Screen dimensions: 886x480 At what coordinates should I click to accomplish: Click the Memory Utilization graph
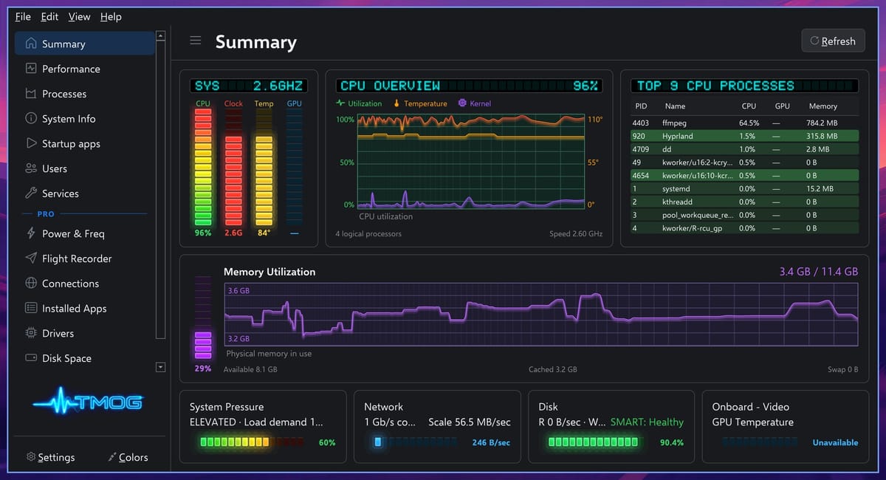point(541,315)
